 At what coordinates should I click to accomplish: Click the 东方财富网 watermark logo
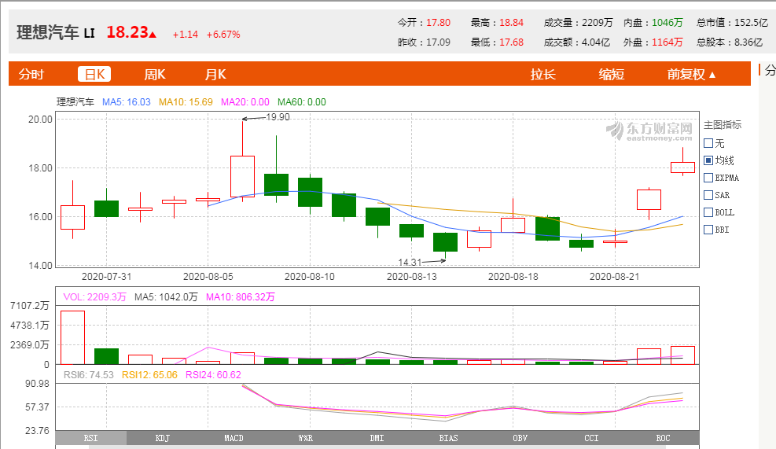[x=649, y=130]
